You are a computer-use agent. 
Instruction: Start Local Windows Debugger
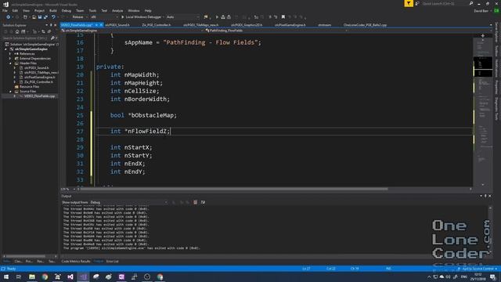tap(141, 17)
